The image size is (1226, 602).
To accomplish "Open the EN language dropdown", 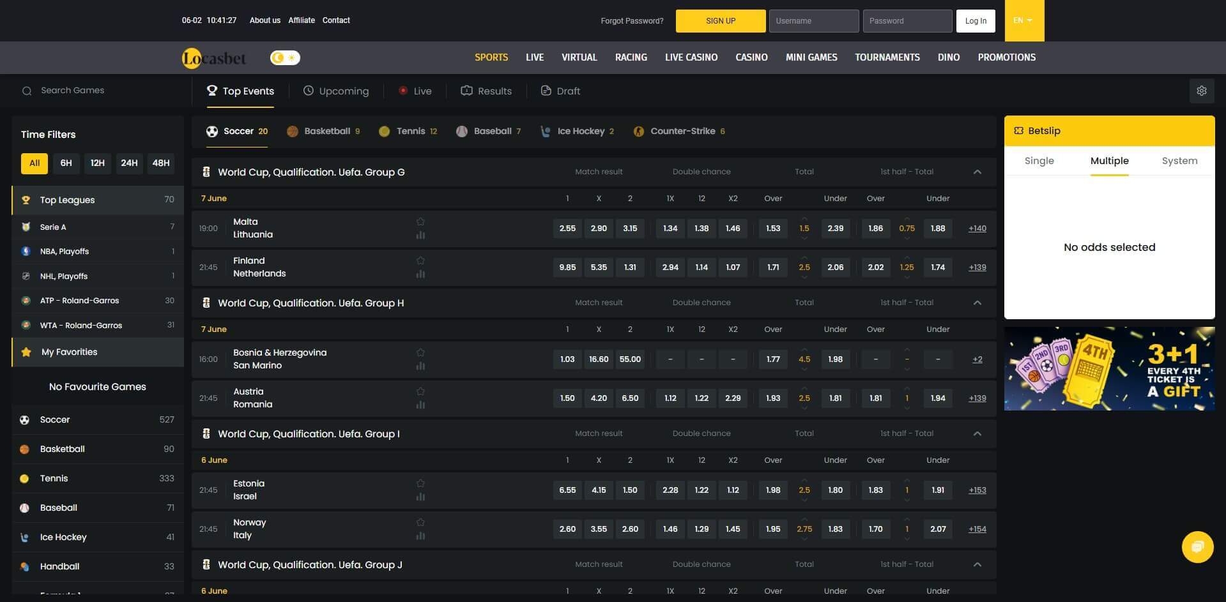I will pos(1023,20).
